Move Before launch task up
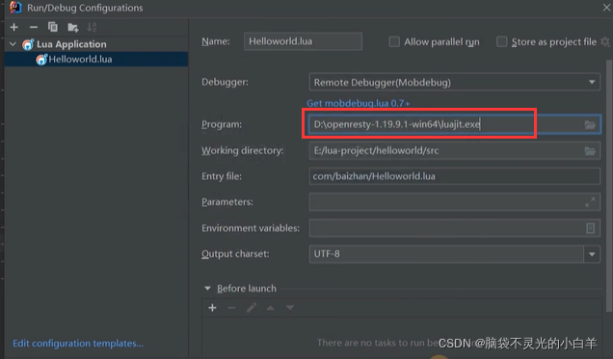Viewport: 613px width, 359px height. pos(270,308)
